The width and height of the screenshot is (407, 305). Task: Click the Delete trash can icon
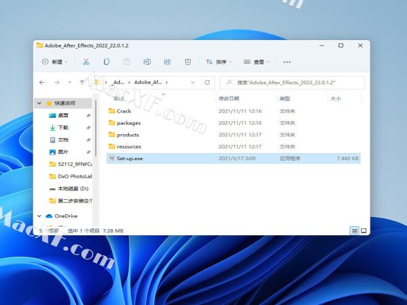coord(187,62)
